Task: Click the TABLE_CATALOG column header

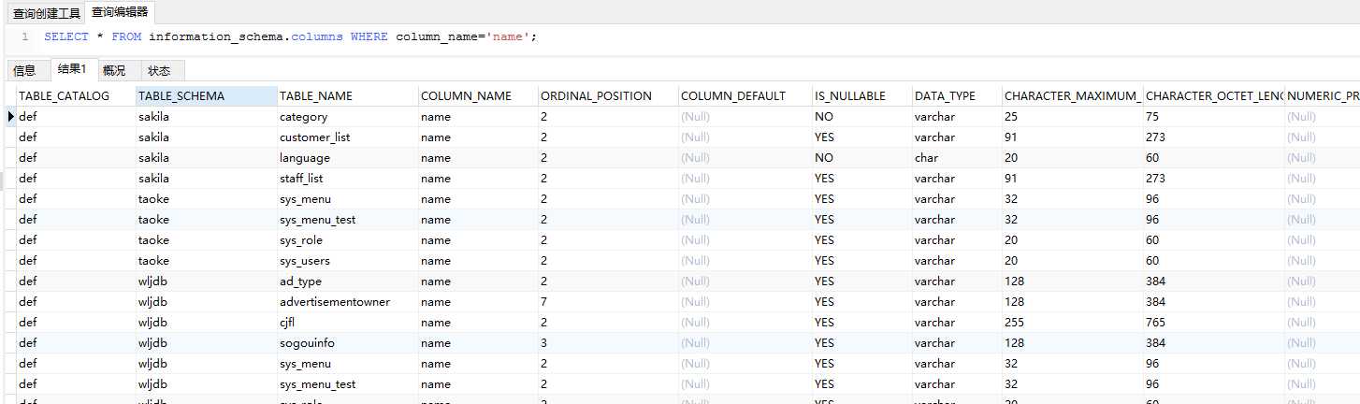Action: (64, 95)
